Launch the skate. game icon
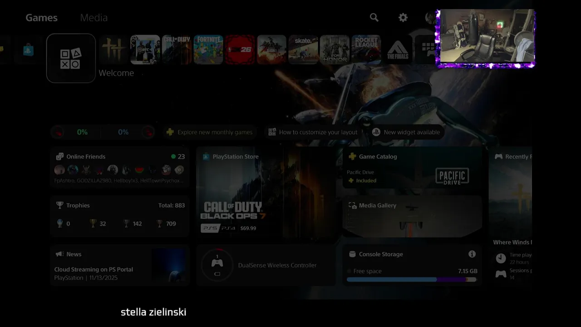This screenshot has width=581, height=327. 303,50
